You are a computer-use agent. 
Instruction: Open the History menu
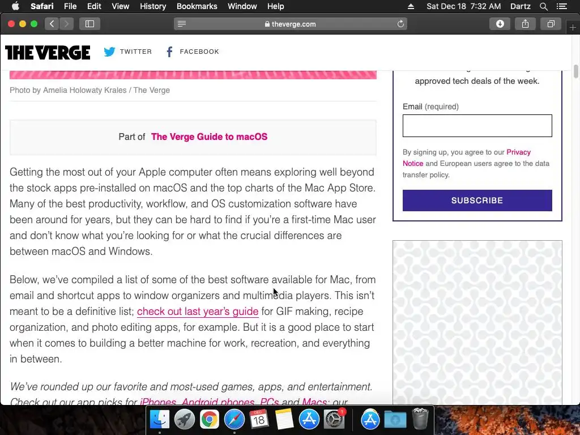pos(153,6)
